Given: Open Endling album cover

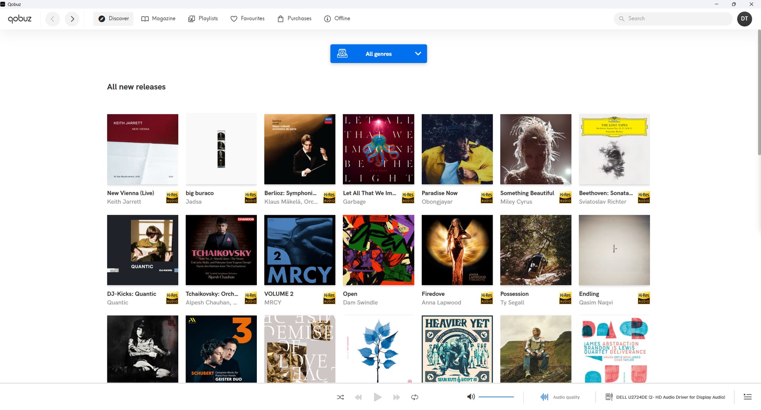Looking at the screenshot, I should click(x=614, y=250).
